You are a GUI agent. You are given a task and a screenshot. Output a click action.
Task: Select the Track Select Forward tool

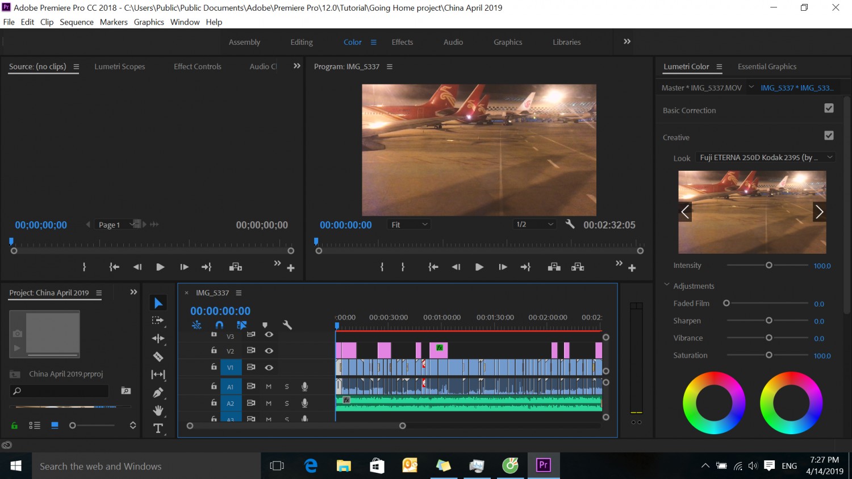(x=158, y=321)
